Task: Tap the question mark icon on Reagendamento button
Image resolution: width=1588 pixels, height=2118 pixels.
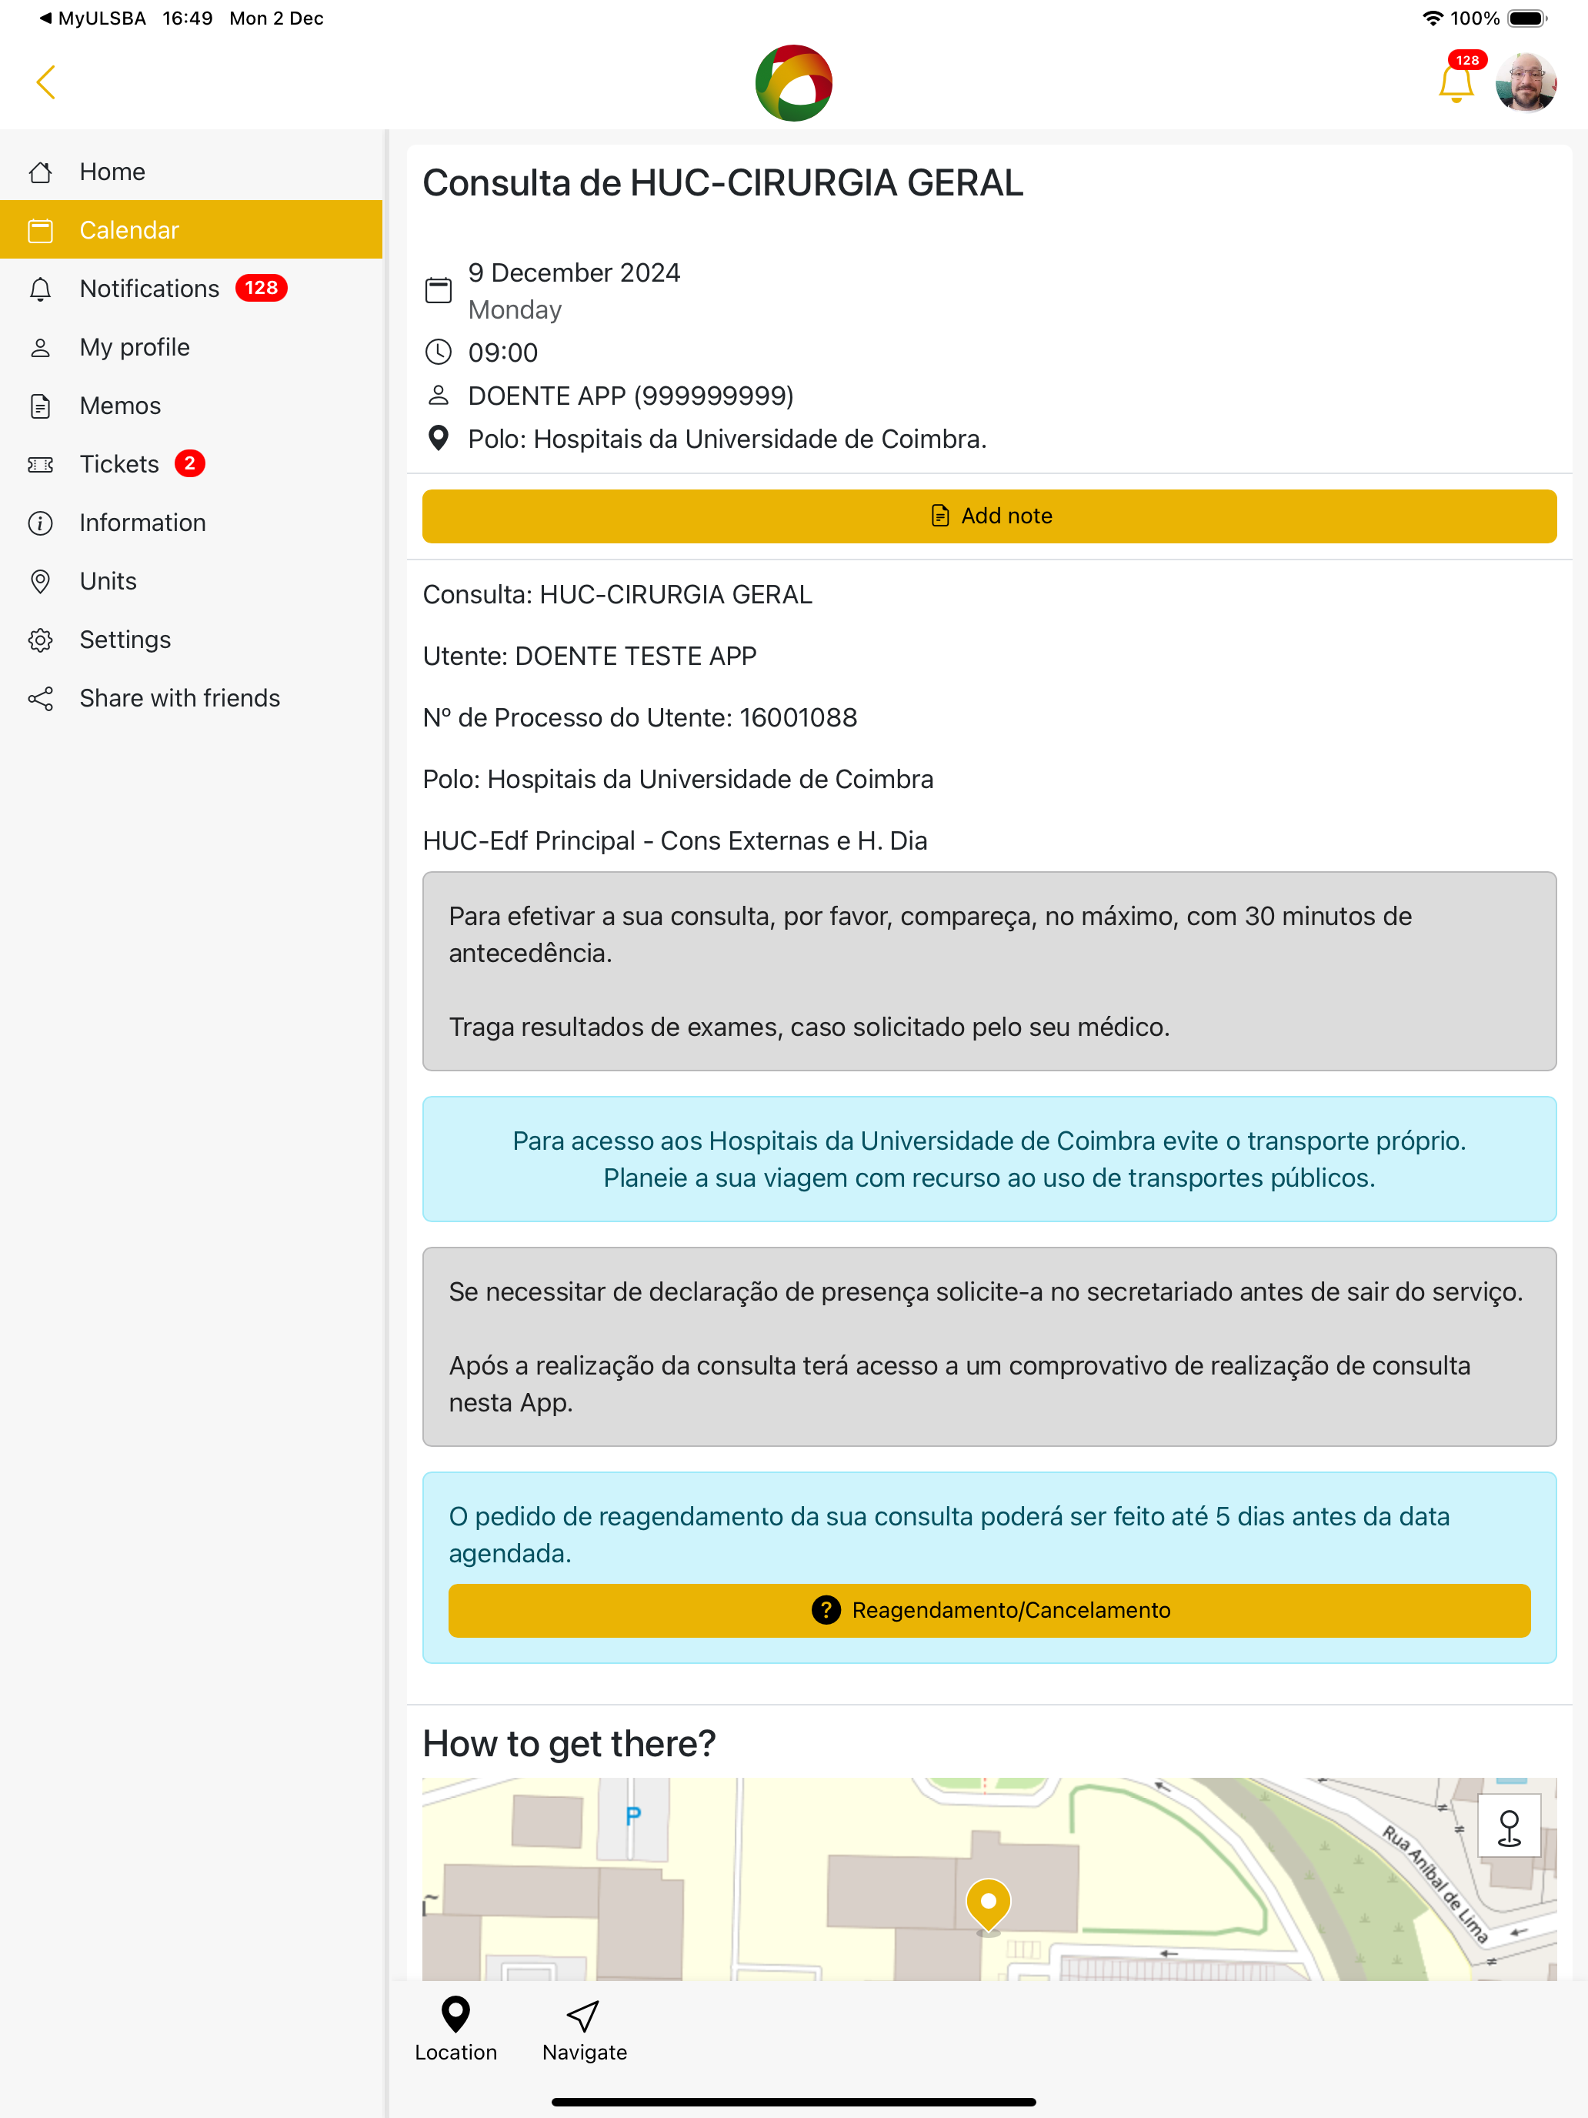Action: [x=825, y=1609]
